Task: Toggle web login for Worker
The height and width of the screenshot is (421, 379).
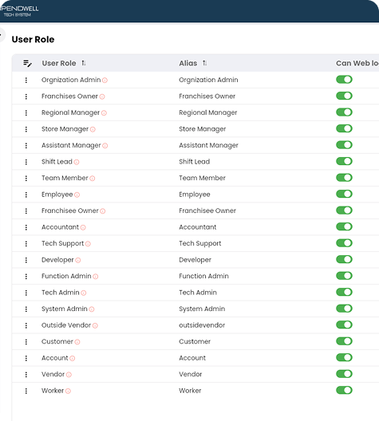Action: click(344, 390)
